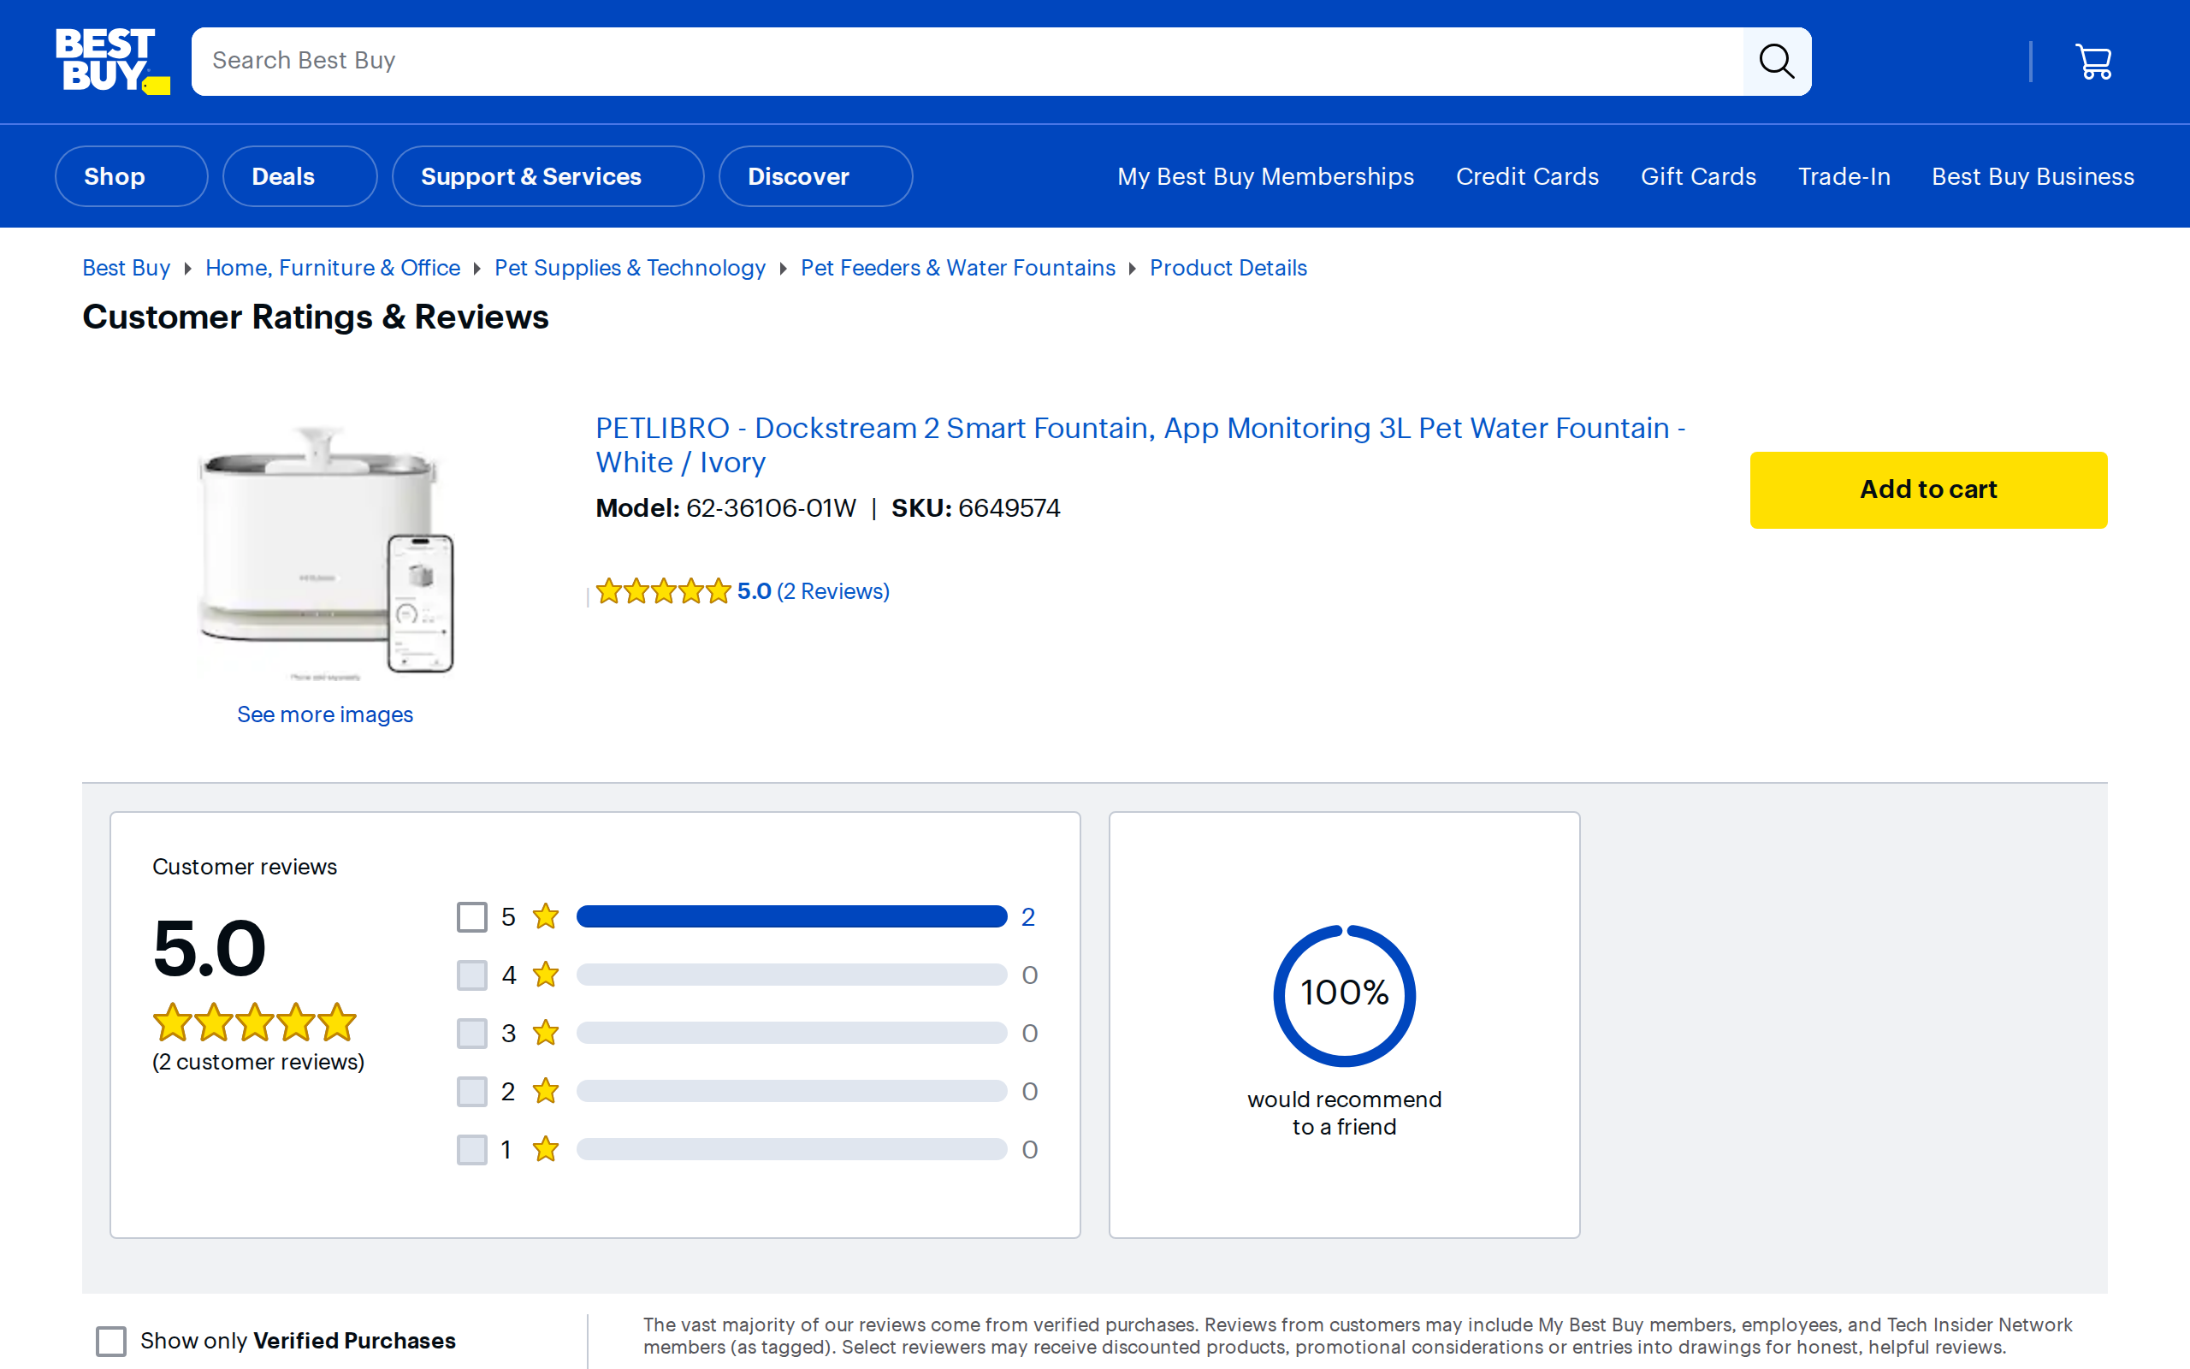
Task: Open Best Buy Business link
Action: (2033, 176)
